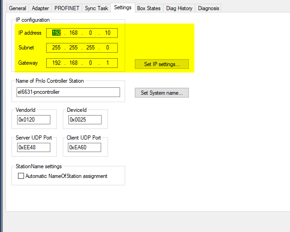This screenshot has width=290, height=232.
Task: Enable Automatic NameOfStation assignment checkbox
Action: (x=21, y=176)
